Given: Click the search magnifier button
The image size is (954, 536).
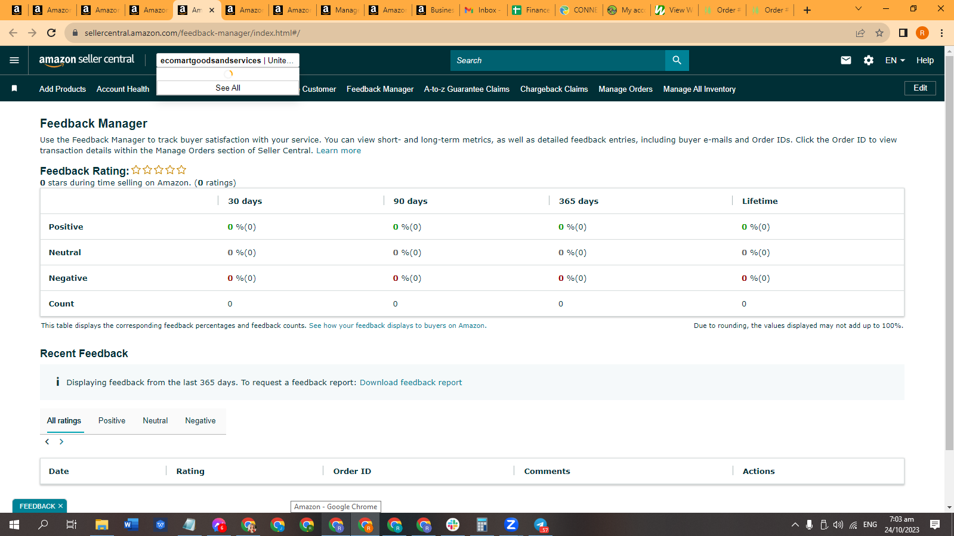Looking at the screenshot, I should click(677, 60).
